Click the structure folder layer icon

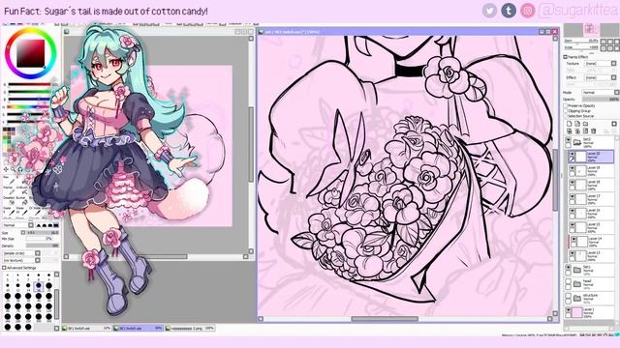(x=577, y=298)
